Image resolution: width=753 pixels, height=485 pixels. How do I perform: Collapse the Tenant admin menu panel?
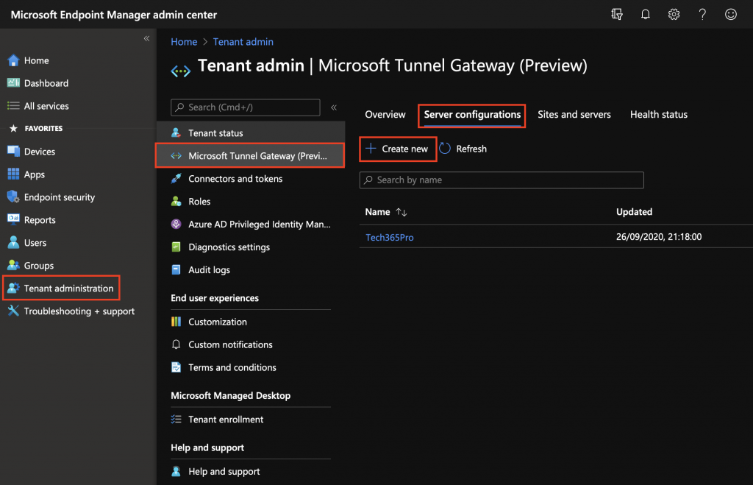333,107
